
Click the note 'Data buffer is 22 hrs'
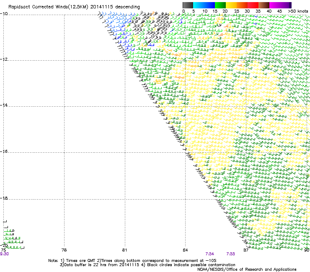85,265
